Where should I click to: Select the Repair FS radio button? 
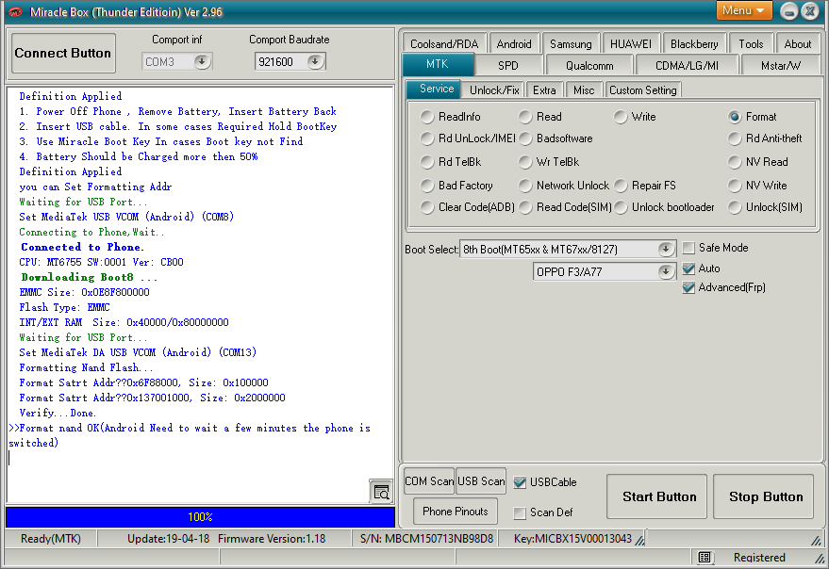point(621,186)
